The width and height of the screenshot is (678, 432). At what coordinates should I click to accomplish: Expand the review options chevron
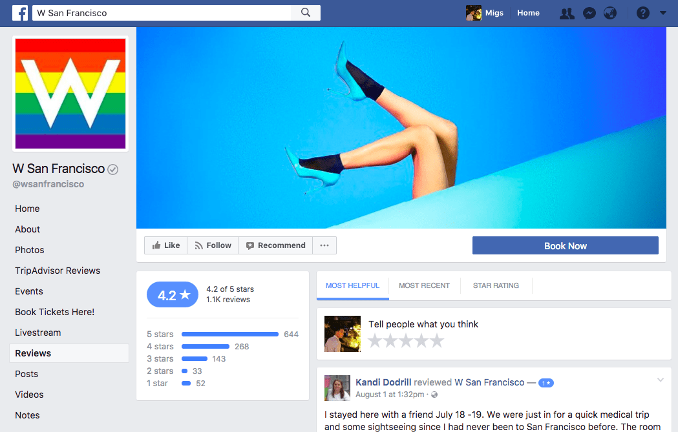[x=661, y=380]
